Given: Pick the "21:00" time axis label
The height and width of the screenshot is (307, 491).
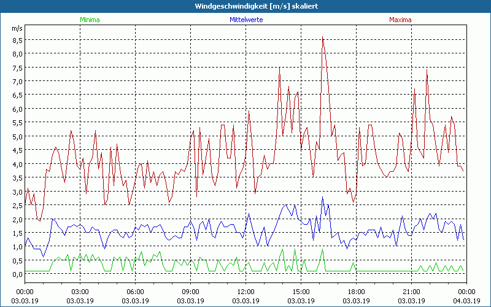Looking at the screenshot, I should [411, 292].
